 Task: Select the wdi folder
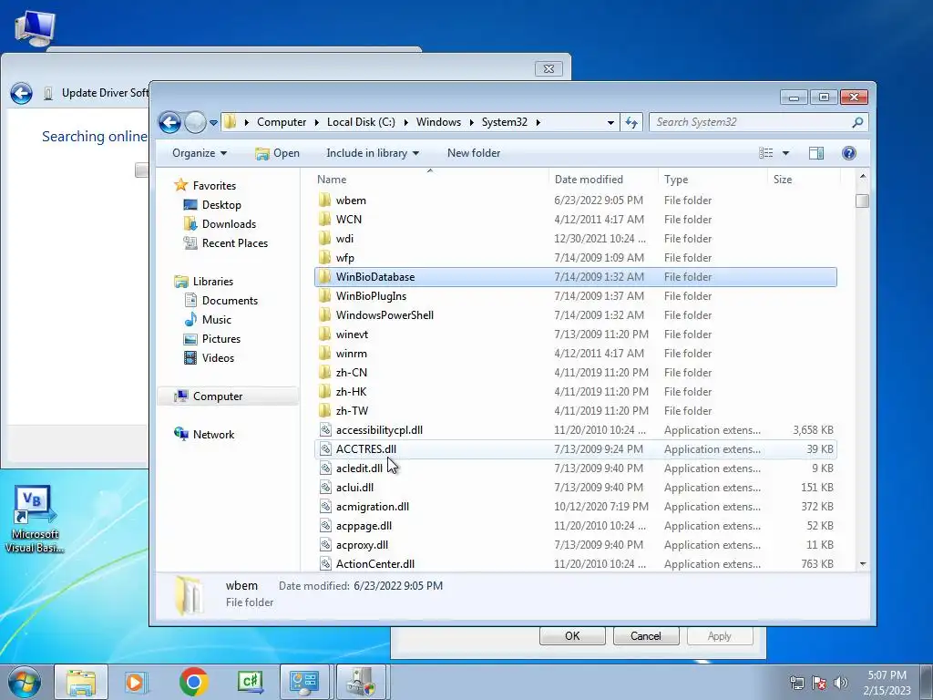(x=344, y=239)
